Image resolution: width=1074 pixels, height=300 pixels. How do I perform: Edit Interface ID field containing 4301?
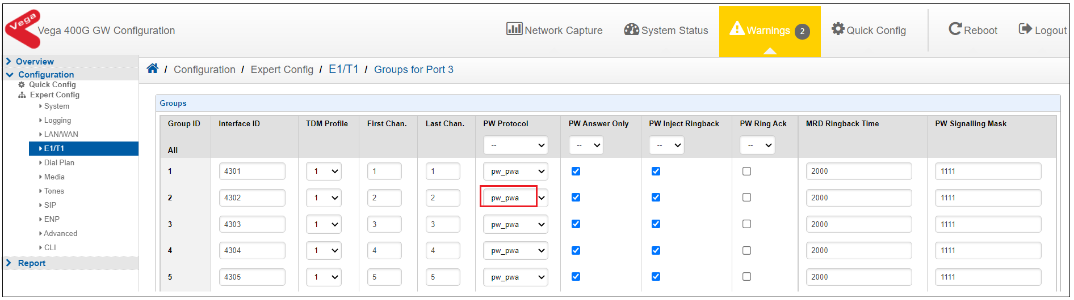[252, 171]
